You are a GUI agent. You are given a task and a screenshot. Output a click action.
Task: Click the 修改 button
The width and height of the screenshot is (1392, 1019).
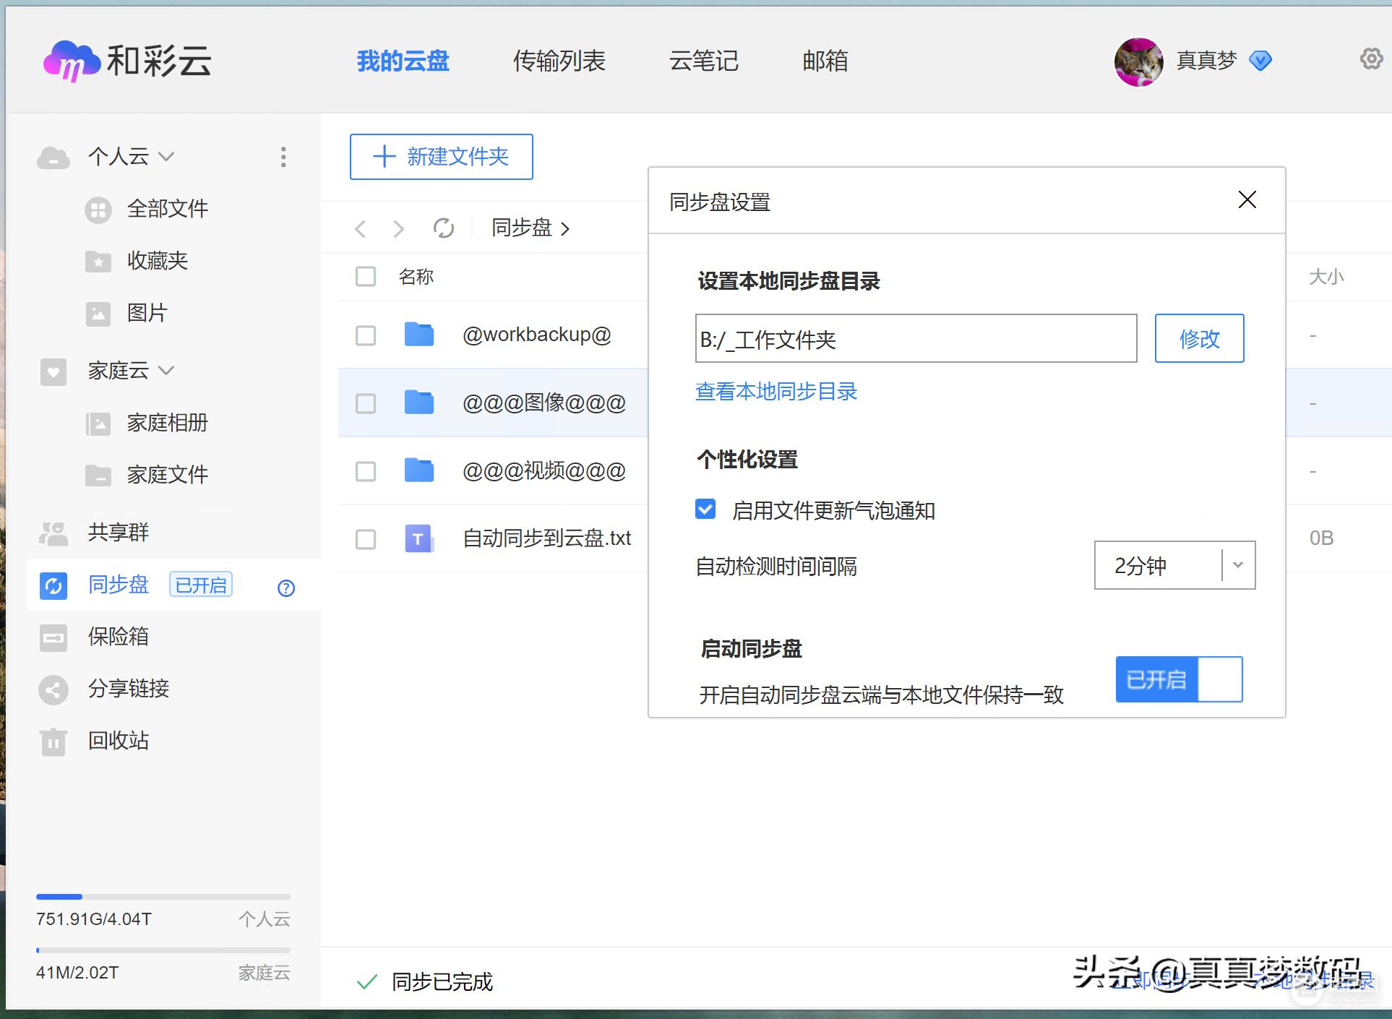[1198, 338]
